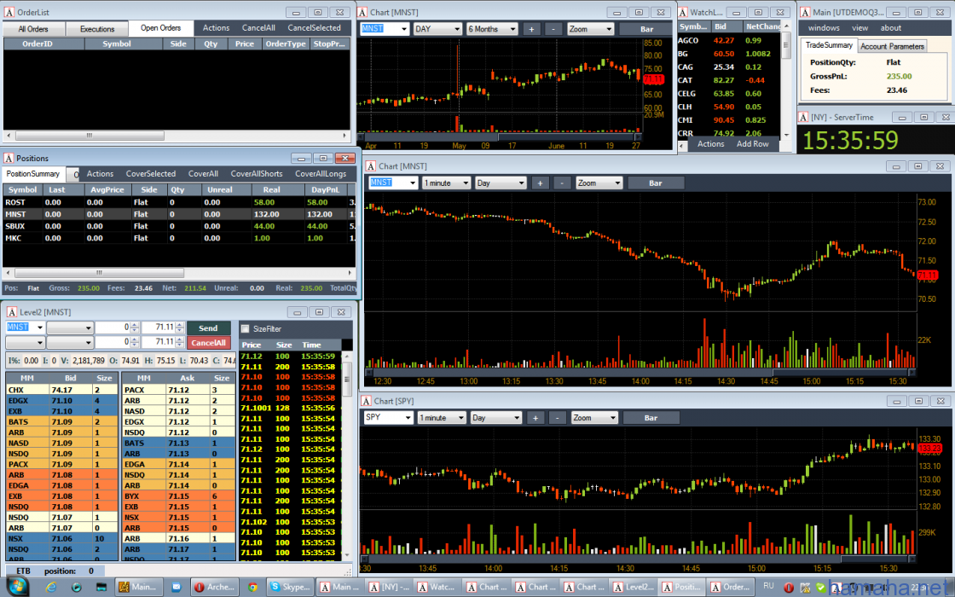This screenshot has width=955, height=597.
Task: Click Add Row in the Watchlist
Action: pyautogui.click(x=752, y=144)
